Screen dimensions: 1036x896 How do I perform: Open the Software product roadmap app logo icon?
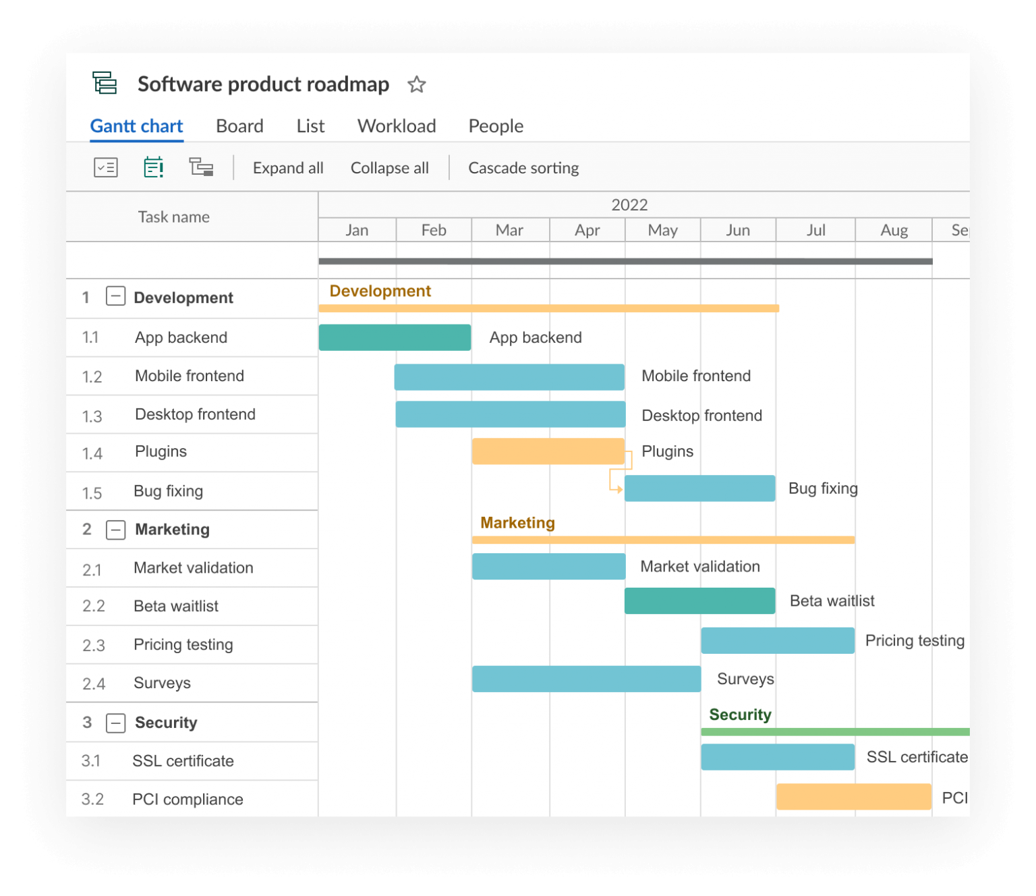click(104, 82)
